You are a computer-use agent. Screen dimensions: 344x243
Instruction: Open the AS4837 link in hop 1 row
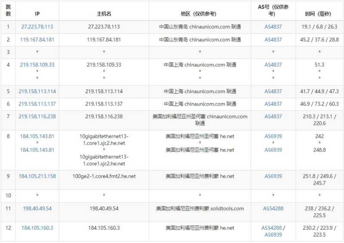(x=273, y=27)
